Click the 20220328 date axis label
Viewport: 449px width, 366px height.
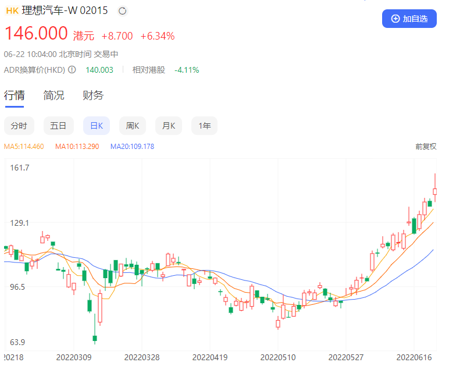click(142, 357)
